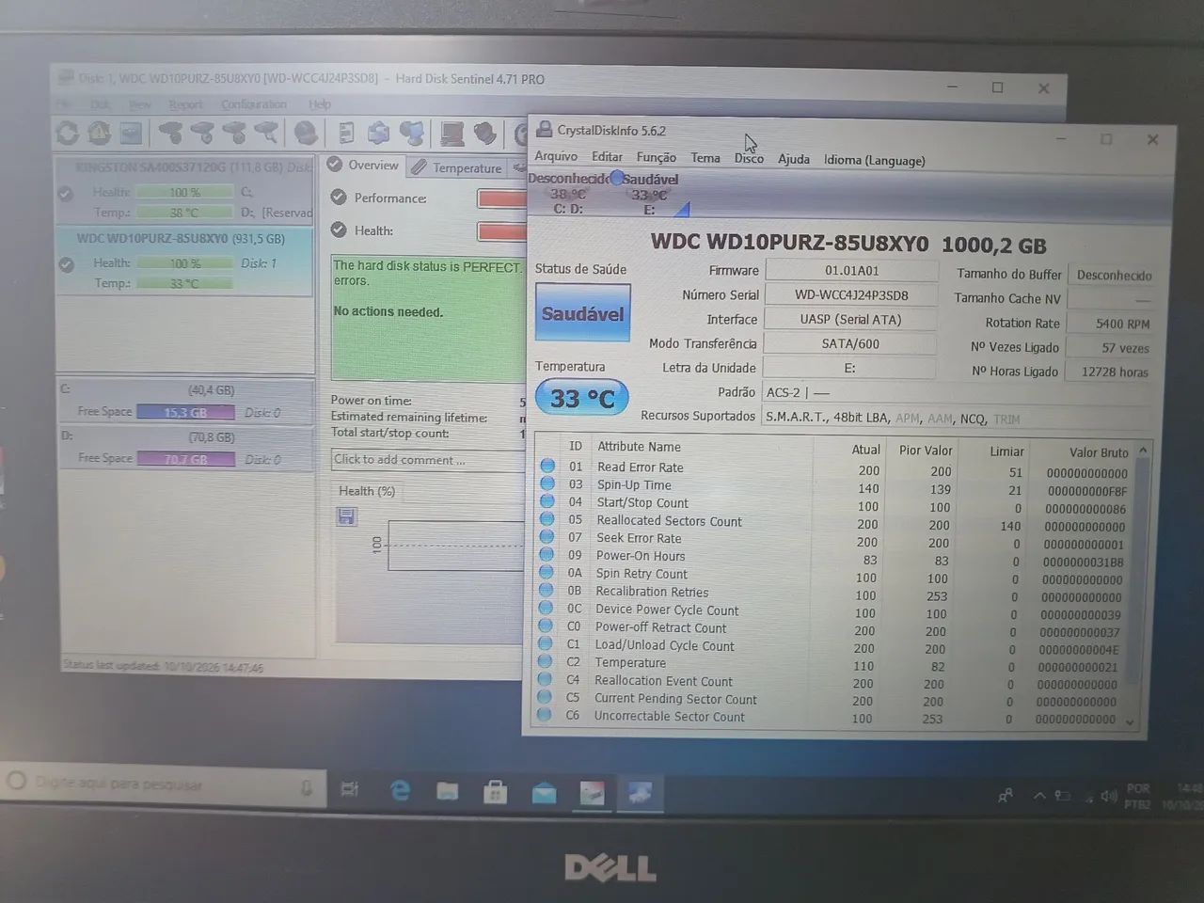Click the report document icon in Hard Disk Sentinel toolbar
Image resolution: width=1204 pixels, height=903 pixels.
(x=346, y=134)
